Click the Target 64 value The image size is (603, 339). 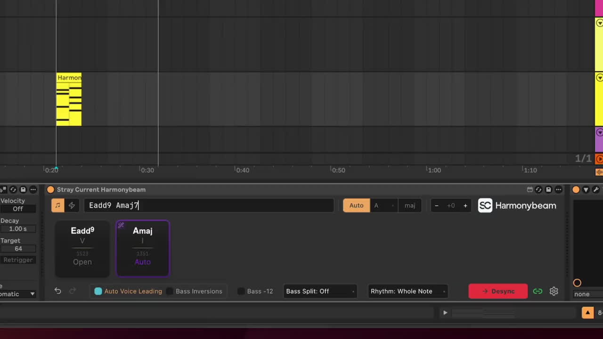coord(18,249)
